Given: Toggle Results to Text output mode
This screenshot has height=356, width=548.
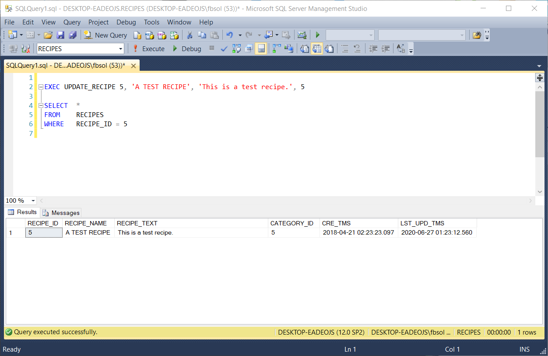Looking at the screenshot, I should (x=305, y=49).
